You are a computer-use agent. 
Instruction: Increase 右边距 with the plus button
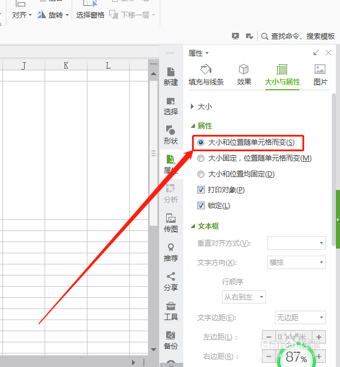(x=319, y=356)
